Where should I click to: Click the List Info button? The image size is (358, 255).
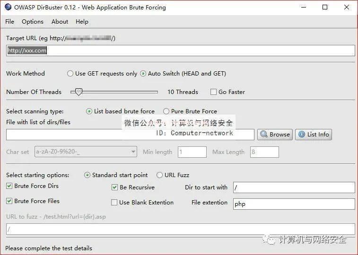pyautogui.click(x=313, y=135)
